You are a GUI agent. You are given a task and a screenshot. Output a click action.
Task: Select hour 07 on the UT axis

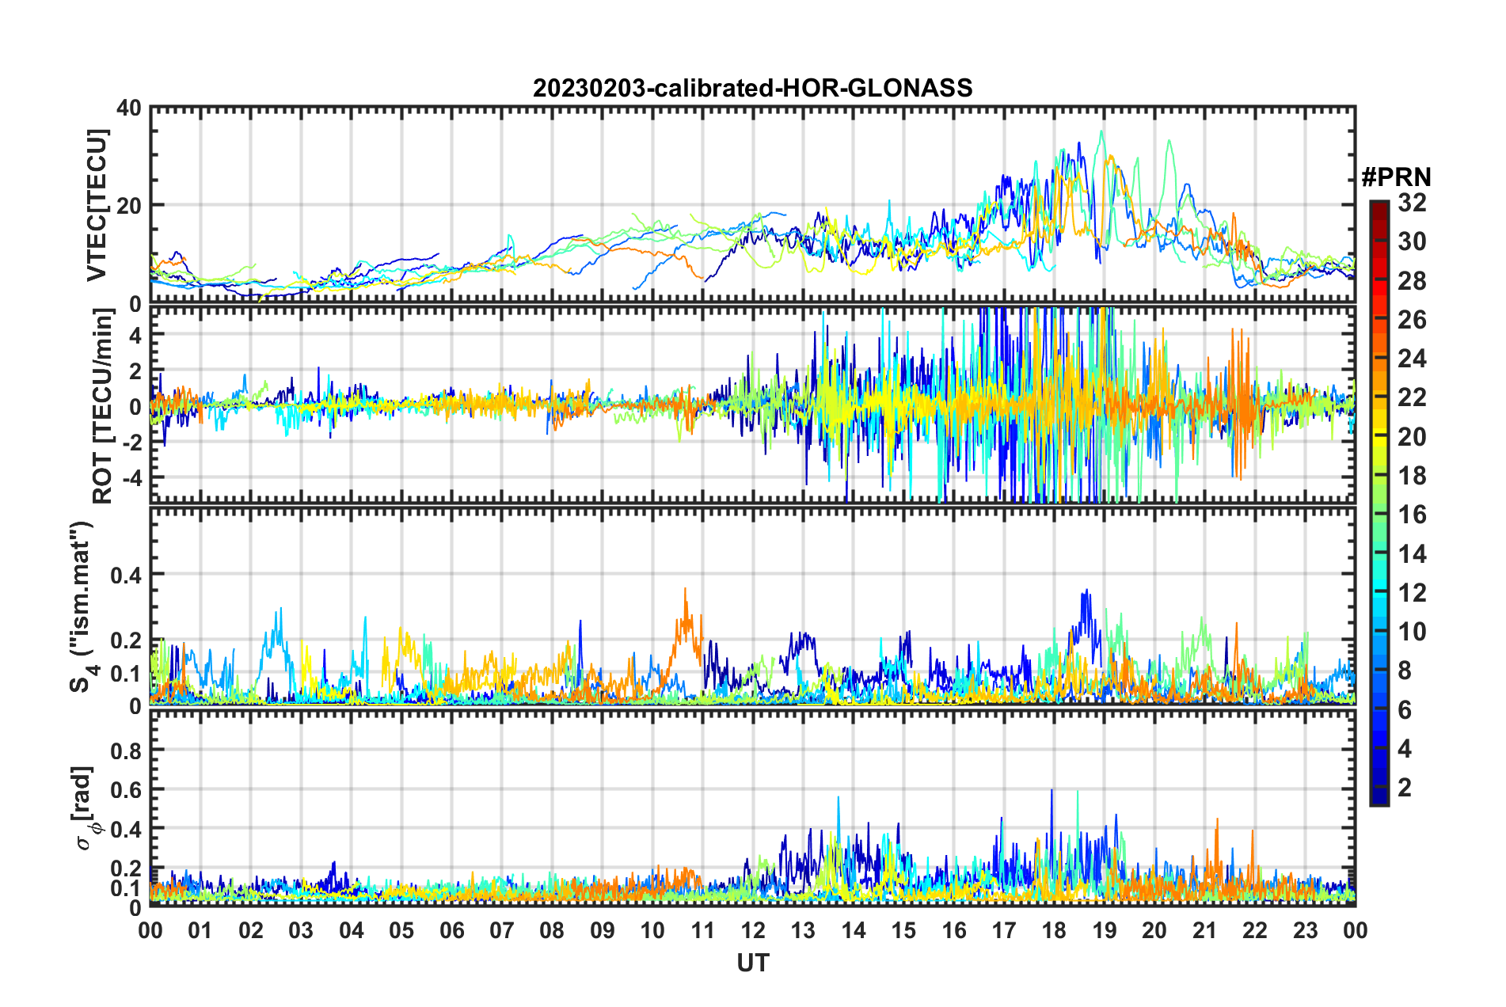coord(502,930)
